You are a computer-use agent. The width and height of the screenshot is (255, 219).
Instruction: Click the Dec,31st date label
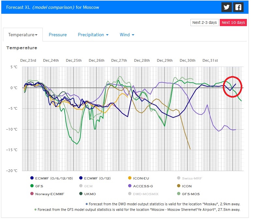pyautogui.click(x=210, y=60)
